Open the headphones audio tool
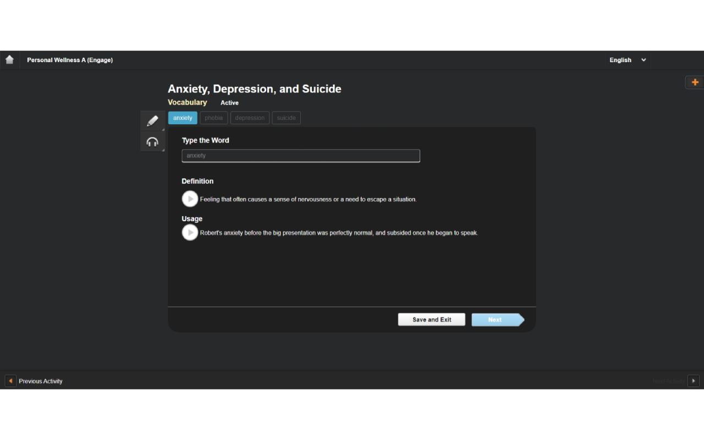 click(152, 141)
